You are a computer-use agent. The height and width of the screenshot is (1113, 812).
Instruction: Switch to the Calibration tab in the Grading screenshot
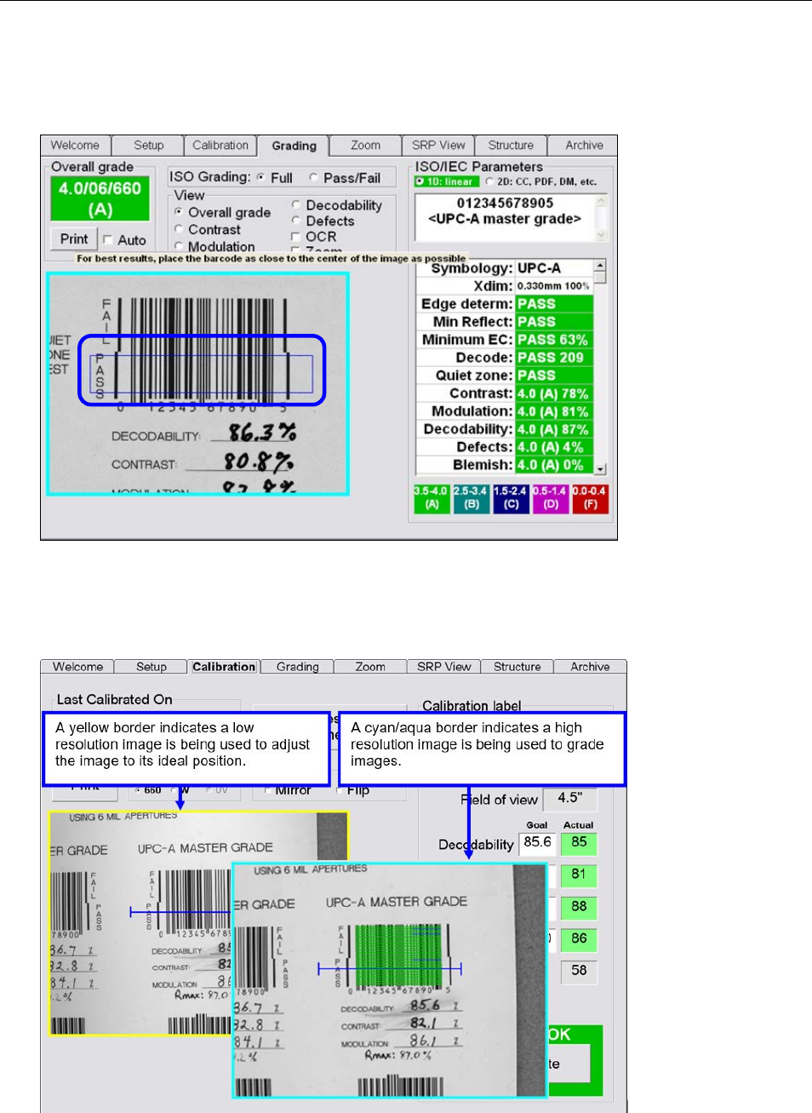[220, 146]
